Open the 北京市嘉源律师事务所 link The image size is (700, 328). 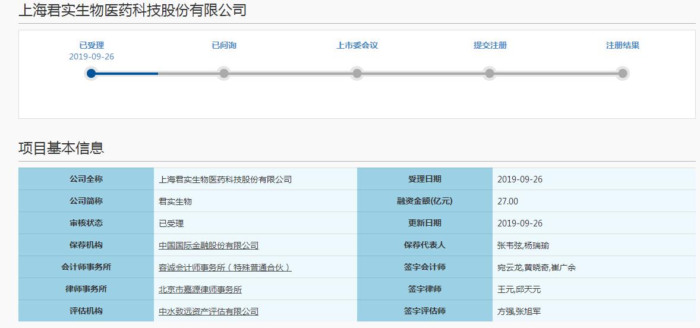(x=200, y=289)
